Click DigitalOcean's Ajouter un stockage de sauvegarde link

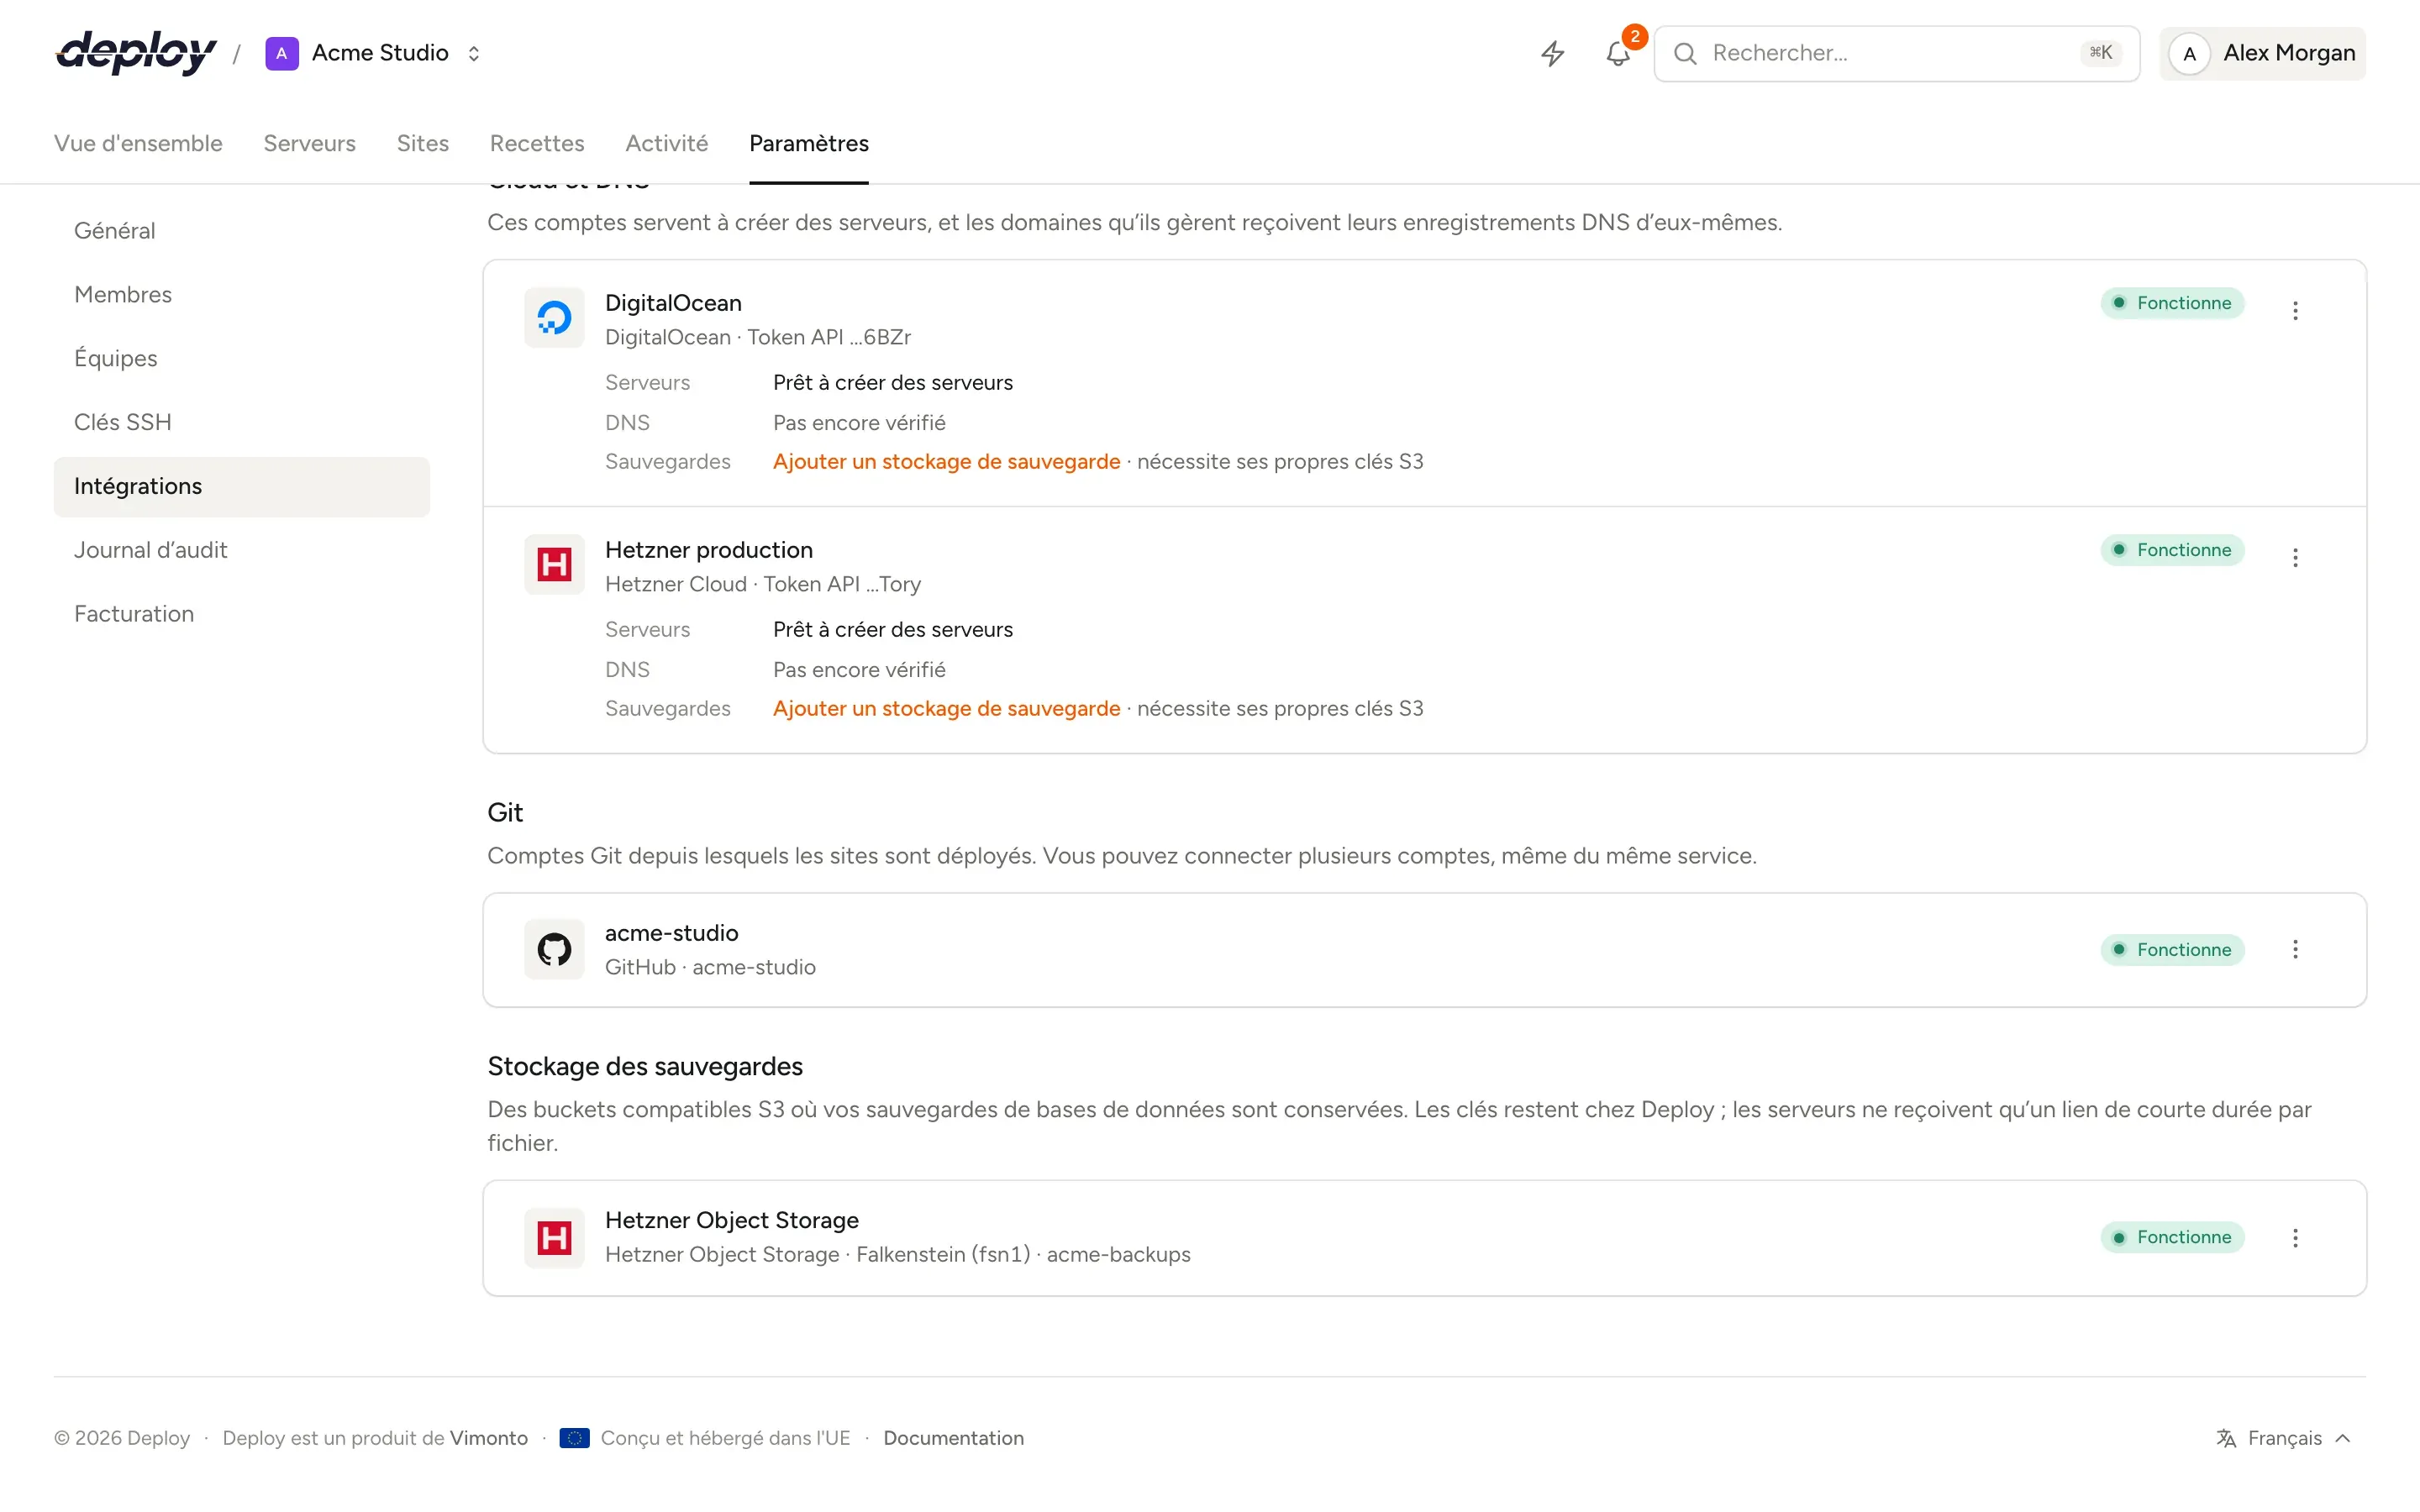pyautogui.click(x=946, y=462)
